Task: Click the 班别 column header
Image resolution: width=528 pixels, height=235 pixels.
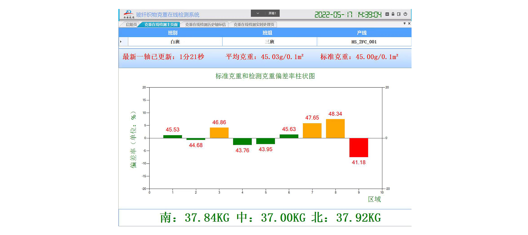Action: pos(173,33)
